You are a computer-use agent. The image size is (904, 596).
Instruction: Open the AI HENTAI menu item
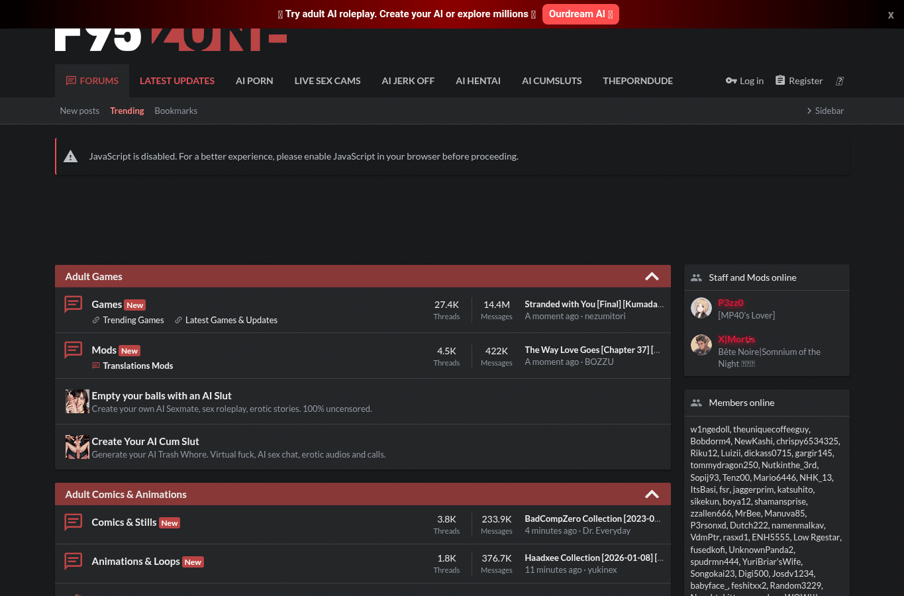click(x=478, y=81)
